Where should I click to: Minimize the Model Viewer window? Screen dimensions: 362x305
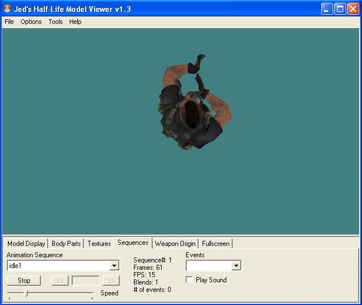pyautogui.click(x=327, y=9)
